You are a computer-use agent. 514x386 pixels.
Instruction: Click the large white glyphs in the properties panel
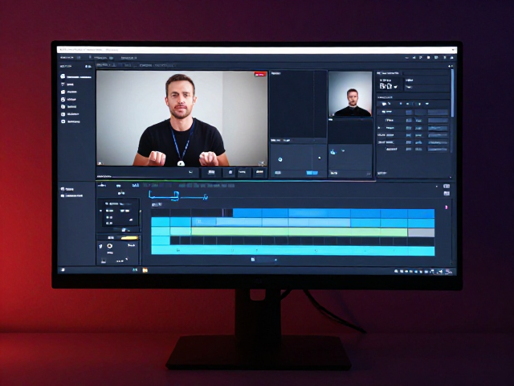coord(385,86)
